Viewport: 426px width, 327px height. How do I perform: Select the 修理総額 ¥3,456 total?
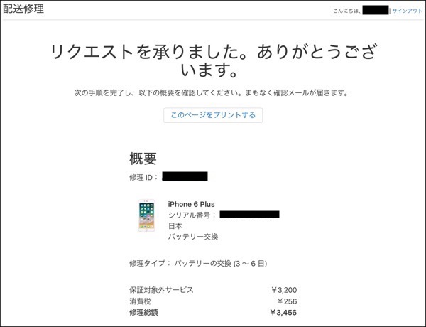tap(283, 312)
